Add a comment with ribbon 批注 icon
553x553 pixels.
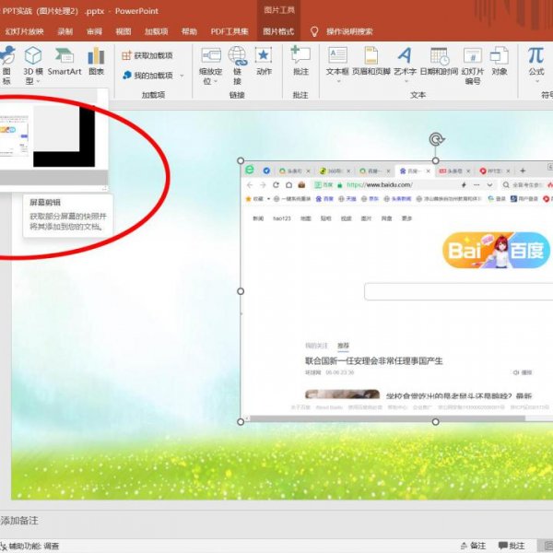point(300,59)
